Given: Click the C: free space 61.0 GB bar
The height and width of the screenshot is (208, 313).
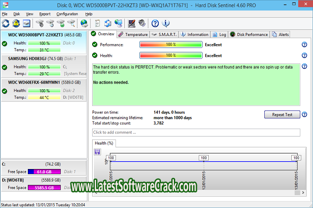Looking at the screenshot, I should click(x=44, y=172).
